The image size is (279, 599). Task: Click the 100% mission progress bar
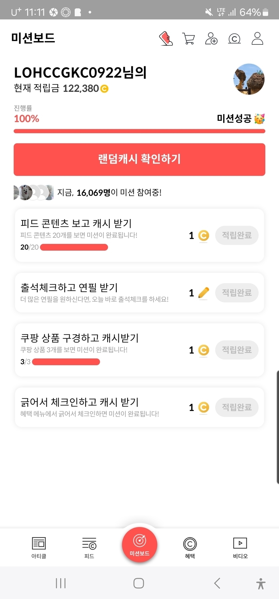pyautogui.click(x=139, y=131)
